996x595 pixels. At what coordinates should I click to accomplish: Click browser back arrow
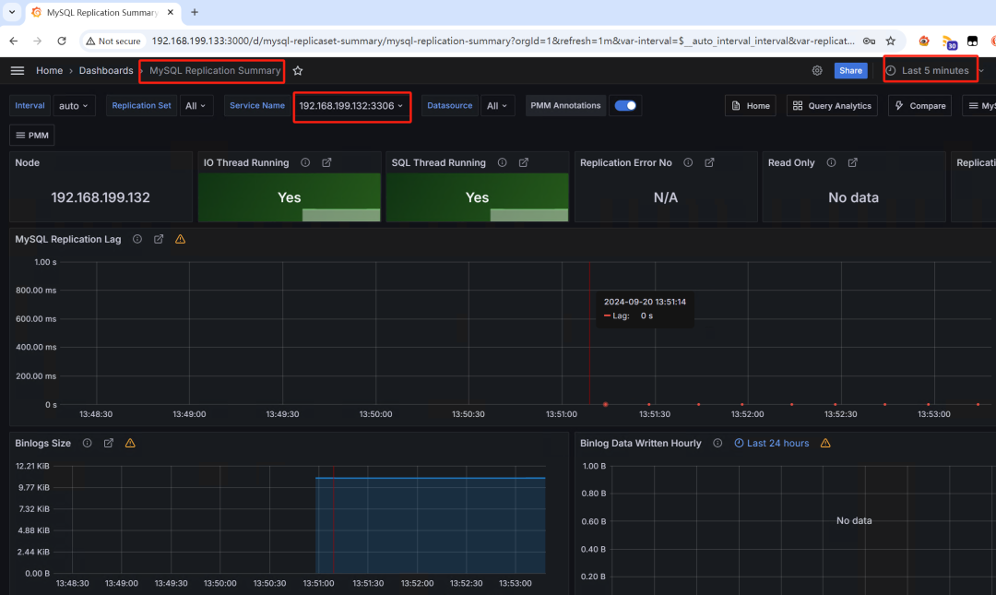[13, 41]
